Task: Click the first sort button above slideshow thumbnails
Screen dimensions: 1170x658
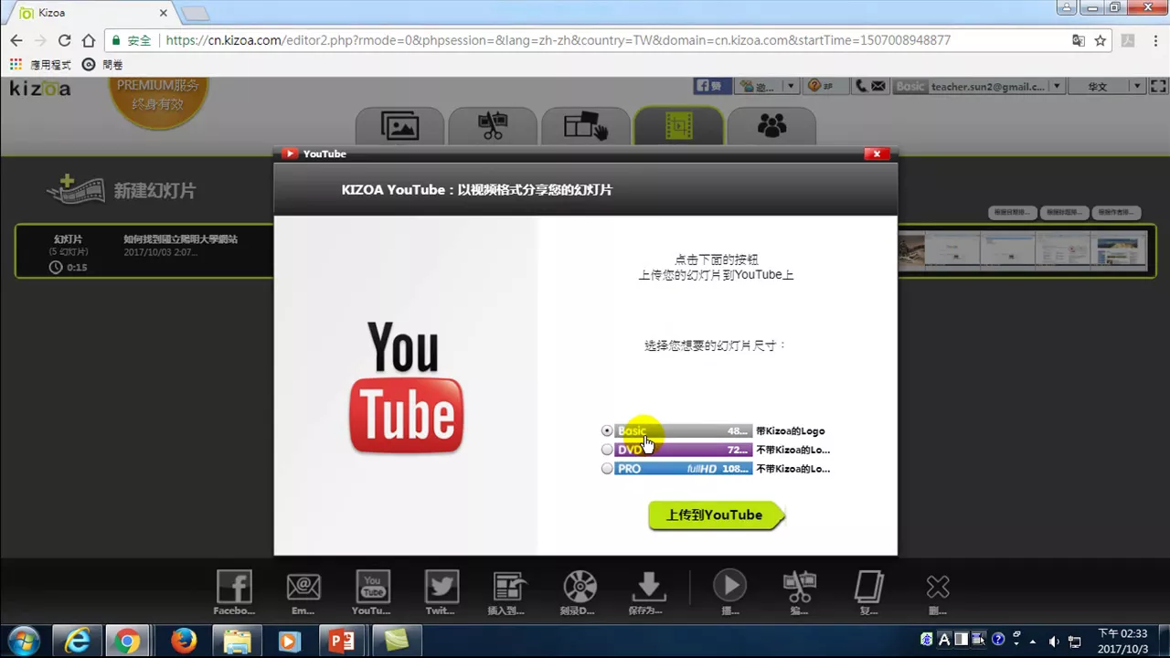Action: click(x=1012, y=212)
